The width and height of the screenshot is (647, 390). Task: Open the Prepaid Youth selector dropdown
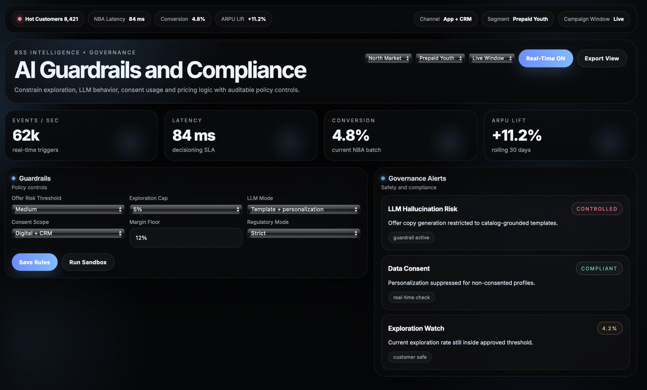pyautogui.click(x=440, y=58)
